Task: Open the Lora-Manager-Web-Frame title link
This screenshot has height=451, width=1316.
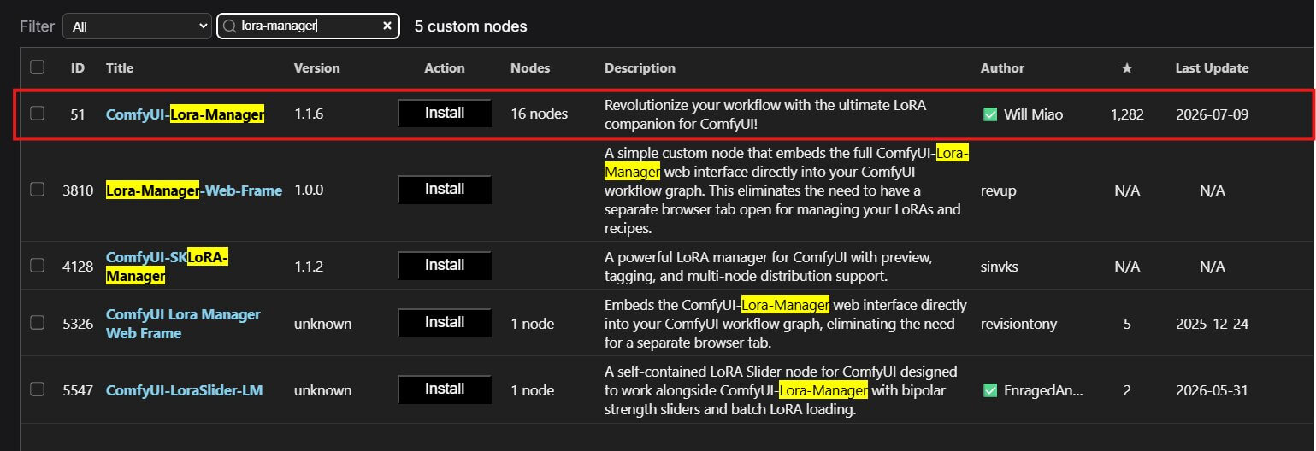Action: [x=194, y=190]
